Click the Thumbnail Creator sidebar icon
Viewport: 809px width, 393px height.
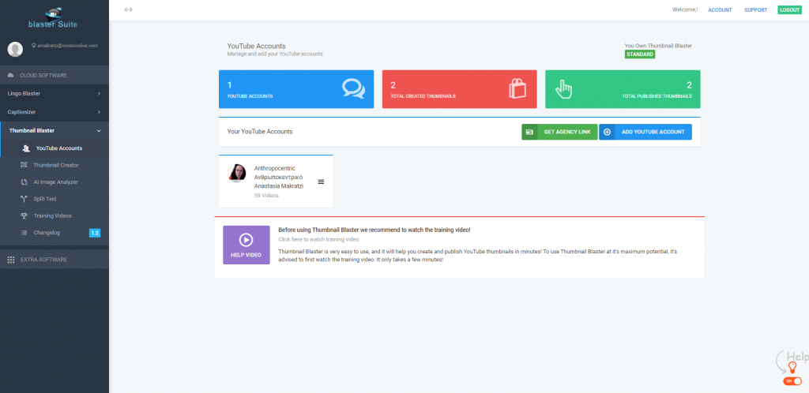[24, 165]
